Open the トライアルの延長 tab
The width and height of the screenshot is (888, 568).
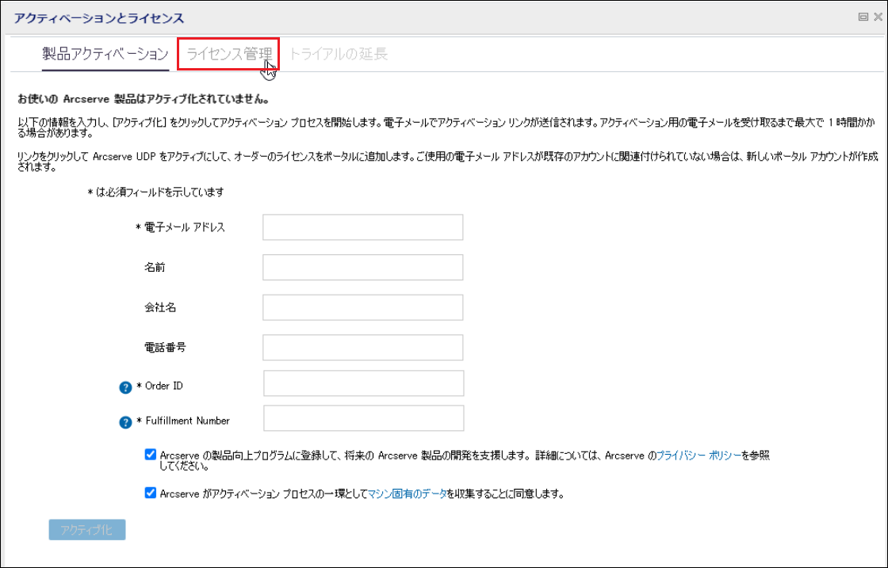click(x=339, y=54)
